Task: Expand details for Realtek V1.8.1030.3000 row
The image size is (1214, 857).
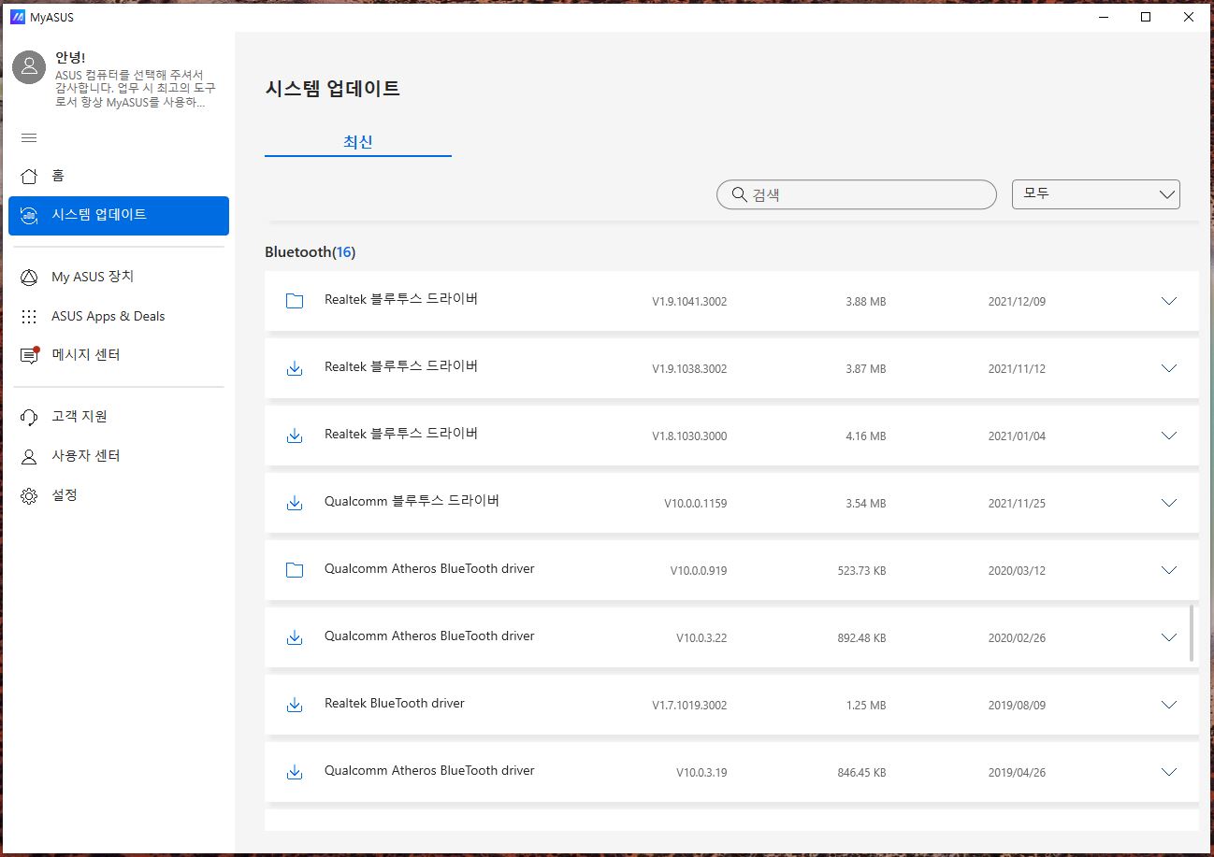Action: [1168, 436]
